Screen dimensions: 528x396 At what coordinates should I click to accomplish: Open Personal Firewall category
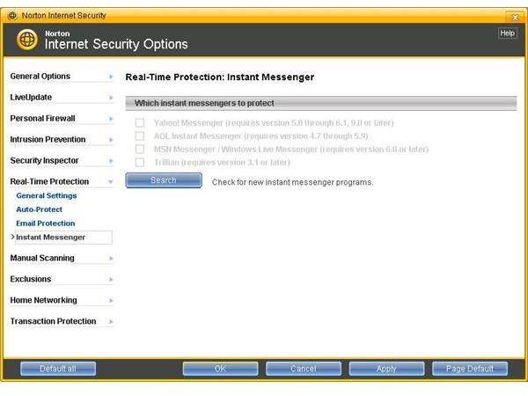(x=42, y=119)
